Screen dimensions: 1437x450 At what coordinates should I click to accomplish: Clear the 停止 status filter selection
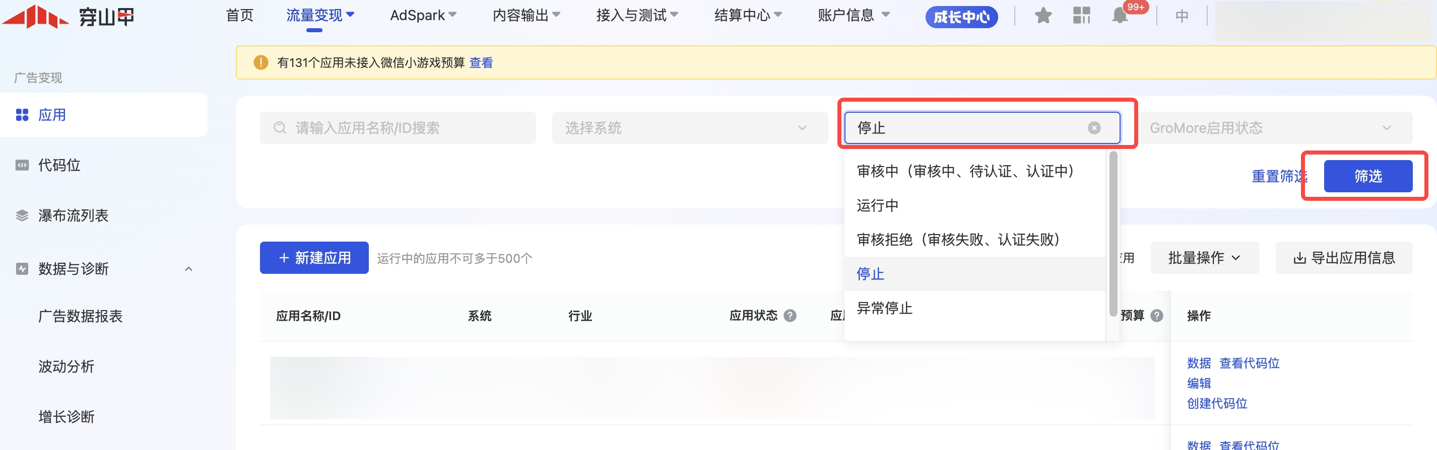(1094, 128)
